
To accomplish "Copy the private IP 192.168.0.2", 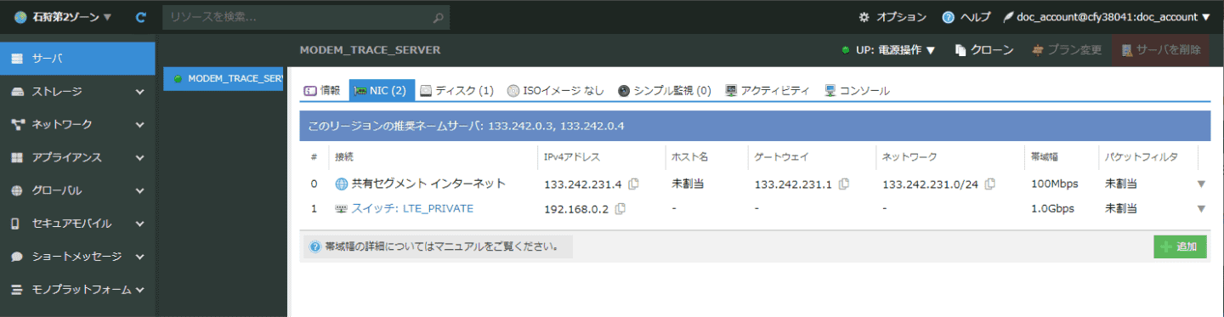I will pyautogui.click(x=620, y=208).
